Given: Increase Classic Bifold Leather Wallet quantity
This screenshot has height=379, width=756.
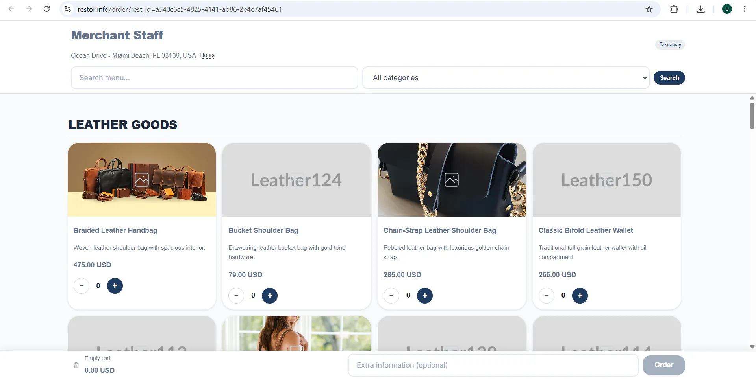Looking at the screenshot, I should (580, 296).
